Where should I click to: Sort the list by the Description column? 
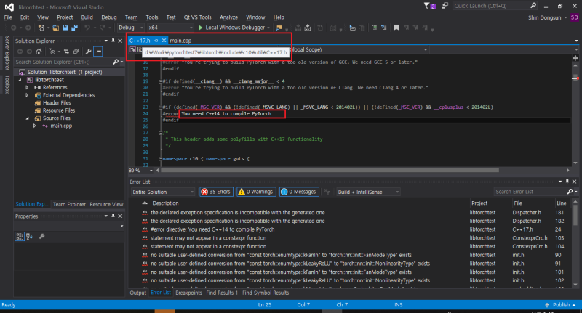(x=165, y=203)
